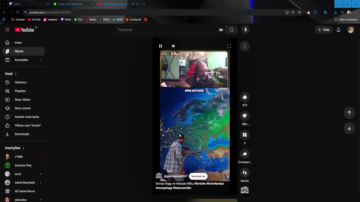Open Zumans Play channel subscription
This screenshot has height=202, width=360.
pyautogui.click(x=24, y=166)
